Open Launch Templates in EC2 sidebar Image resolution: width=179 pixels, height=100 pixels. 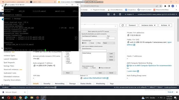pyautogui.click(x=11, y=59)
